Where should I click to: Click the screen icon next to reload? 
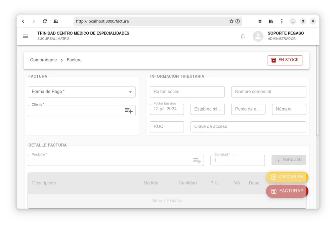[x=56, y=21]
